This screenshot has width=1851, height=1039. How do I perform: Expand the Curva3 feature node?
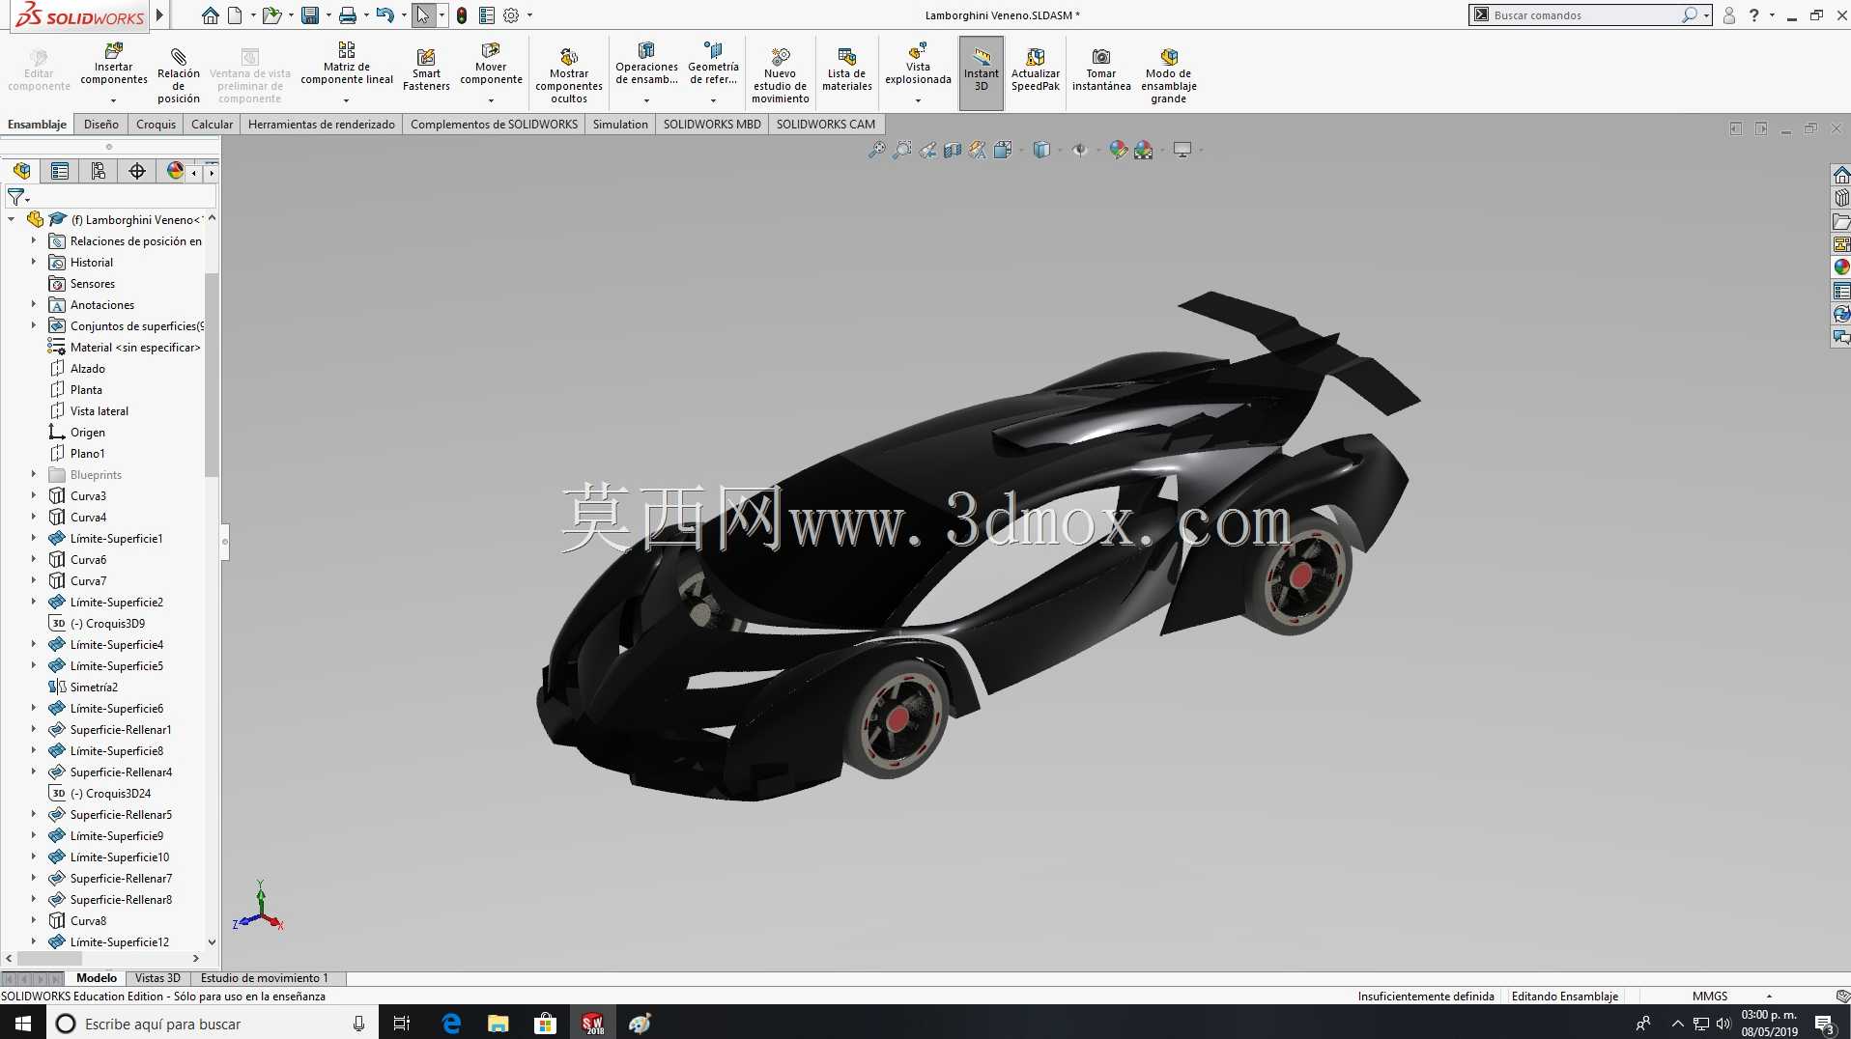(33, 495)
